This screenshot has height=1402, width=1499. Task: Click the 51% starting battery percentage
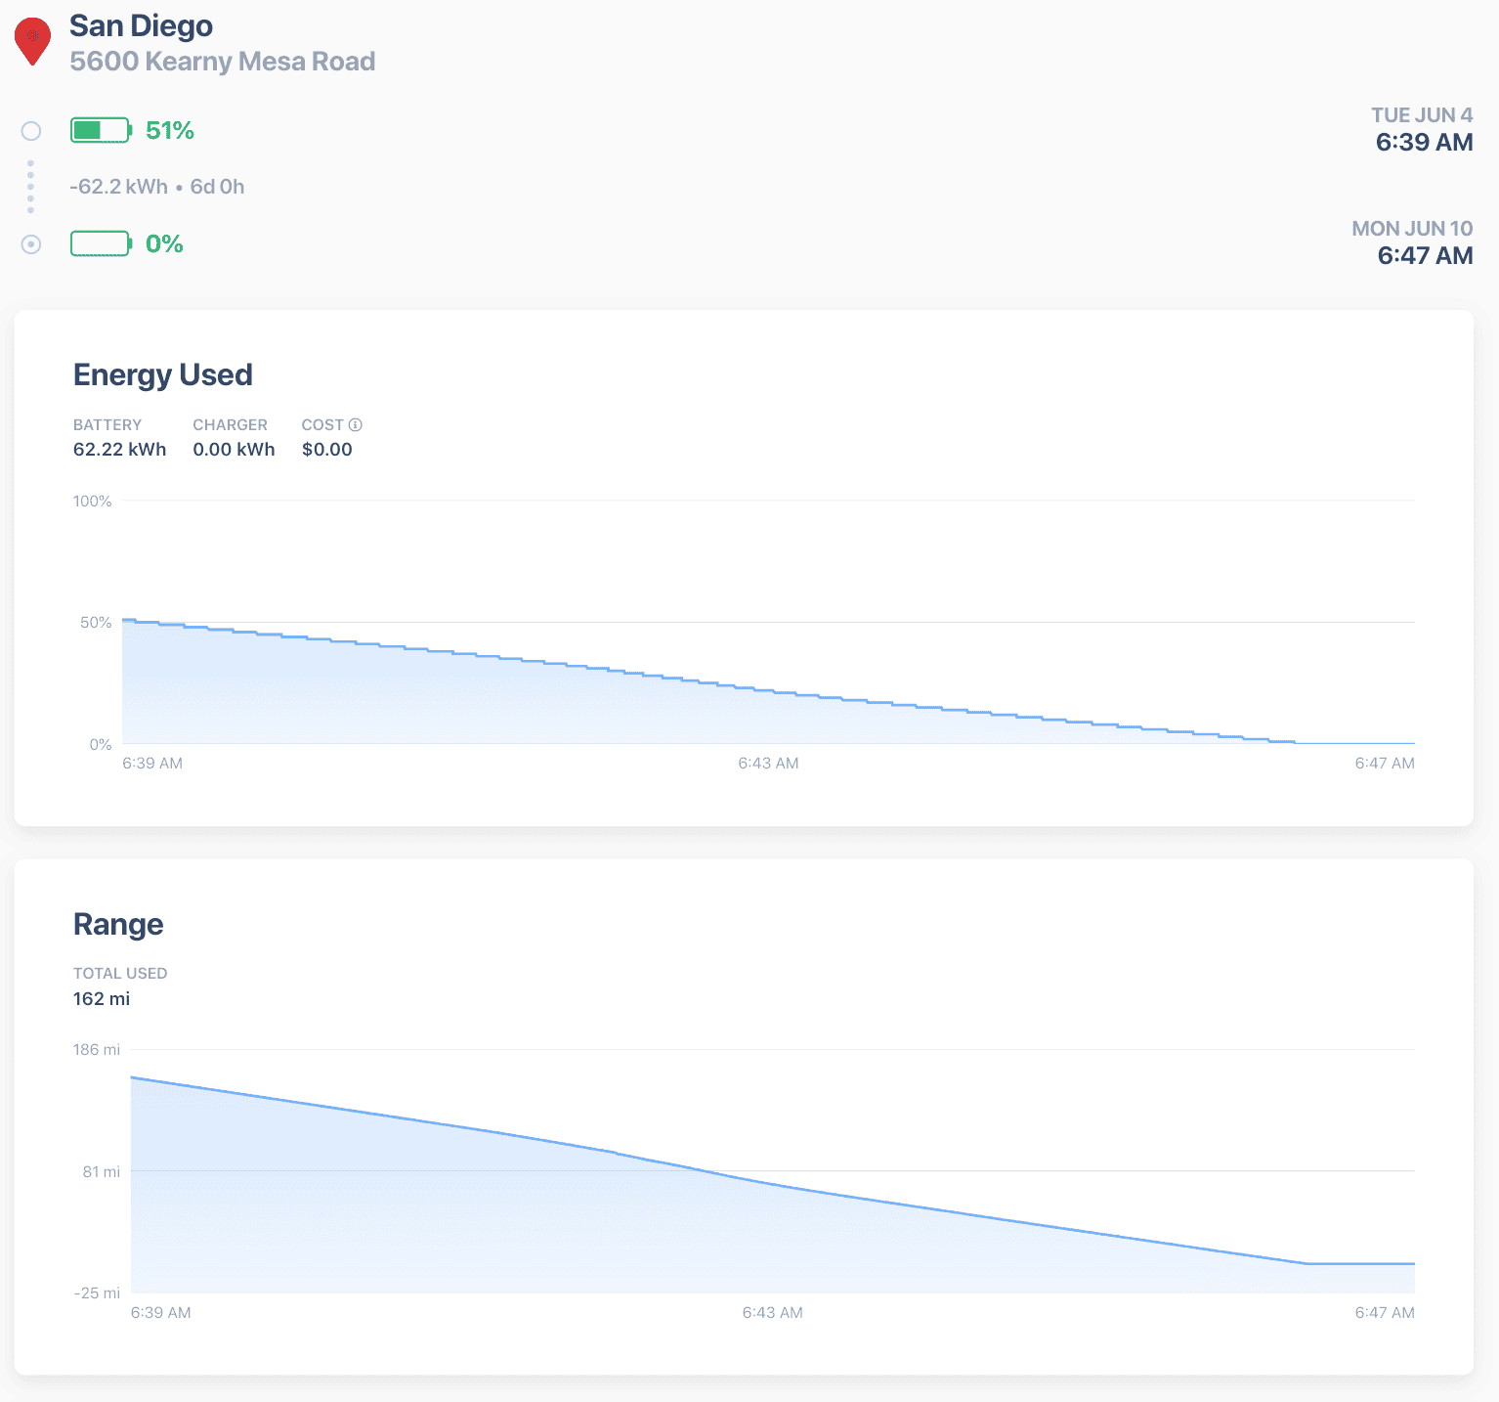point(170,130)
